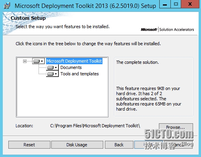The image size is (201, 157).
Task: Browse for a different install location
Action: [x=176, y=127]
